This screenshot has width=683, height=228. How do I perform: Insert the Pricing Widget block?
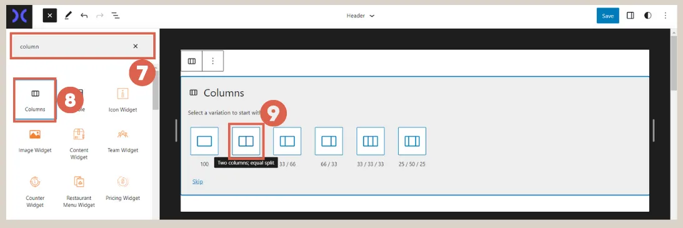click(123, 189)
